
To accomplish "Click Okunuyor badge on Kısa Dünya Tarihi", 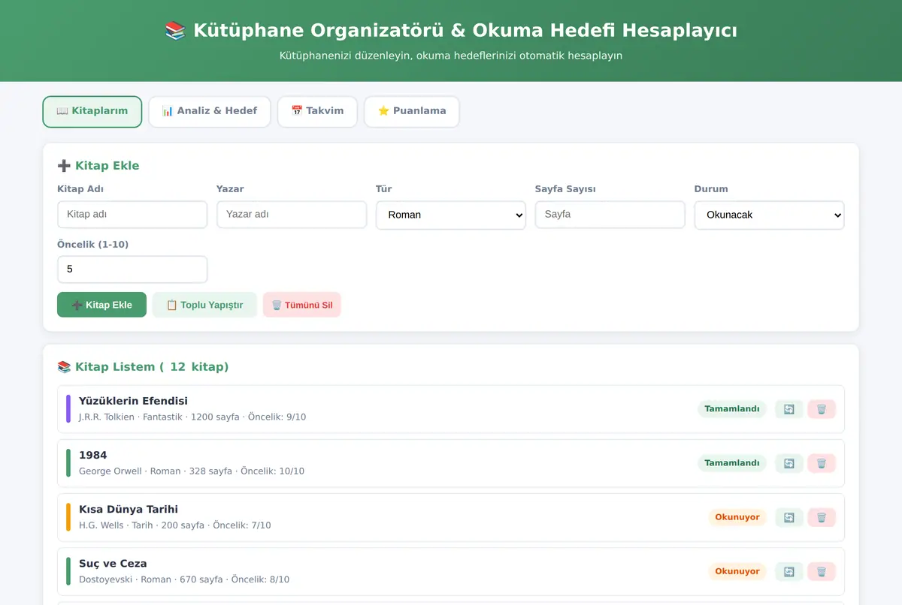I will [x=737, y=517].
